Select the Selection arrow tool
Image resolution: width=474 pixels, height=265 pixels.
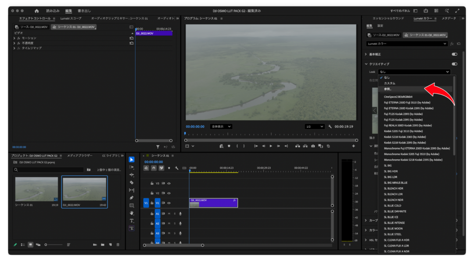132,160
